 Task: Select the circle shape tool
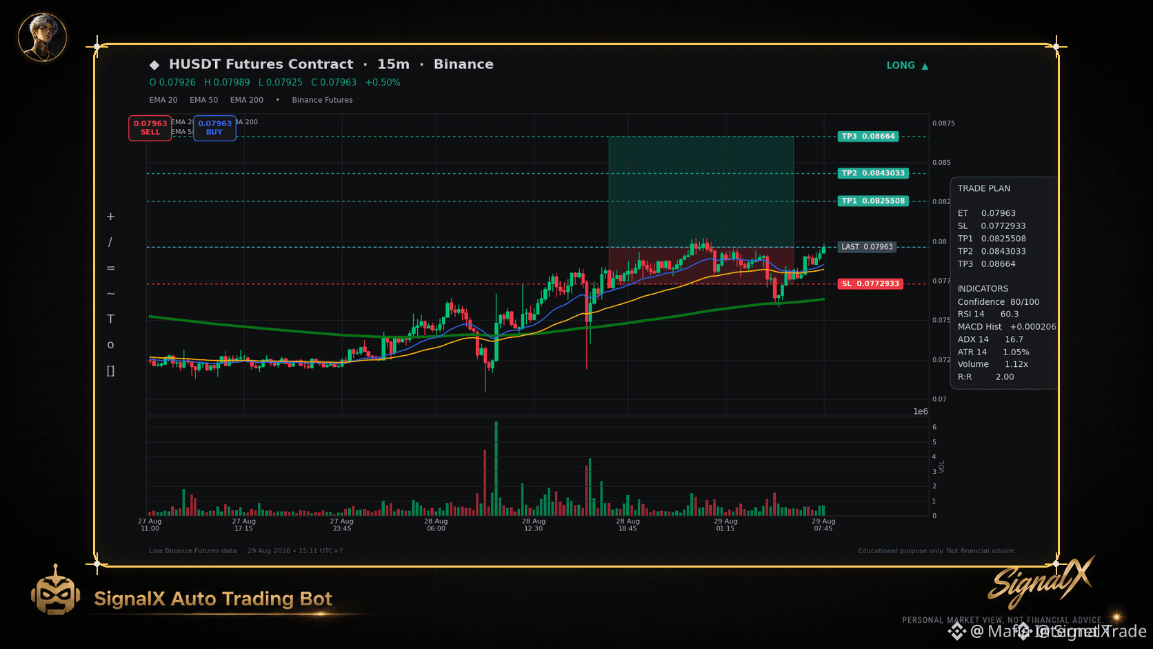point(110,345)
